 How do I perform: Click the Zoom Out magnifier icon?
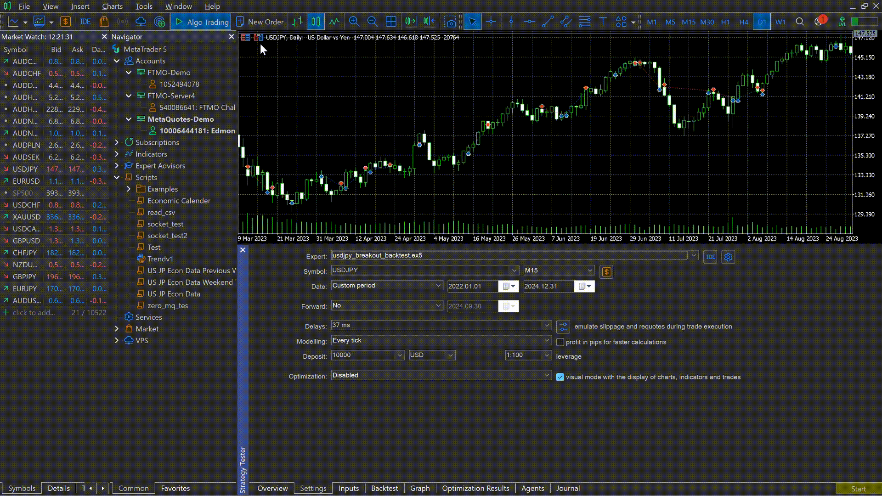click(x=373, y=22)
